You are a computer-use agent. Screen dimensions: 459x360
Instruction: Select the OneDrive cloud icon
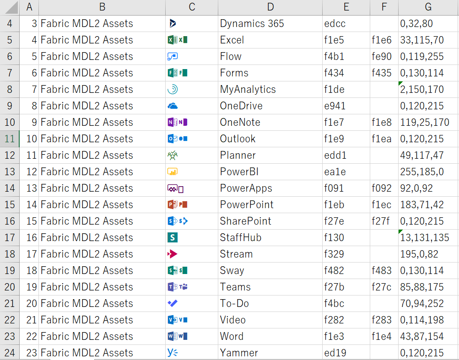(173, 106)
